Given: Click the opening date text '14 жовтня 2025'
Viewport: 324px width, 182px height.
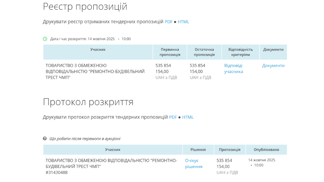Looking at the screenshot, I should click(x=101, y=39).
